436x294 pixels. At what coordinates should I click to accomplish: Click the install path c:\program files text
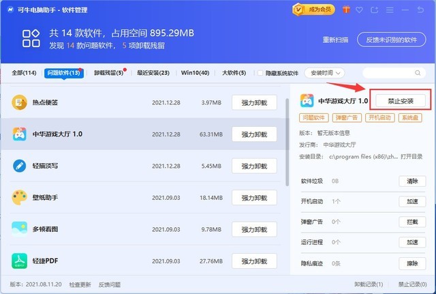[x=363, y=156]
